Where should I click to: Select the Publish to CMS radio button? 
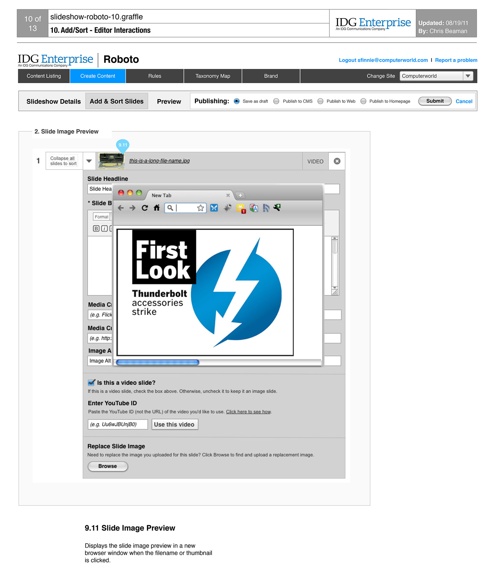[276, 101]
